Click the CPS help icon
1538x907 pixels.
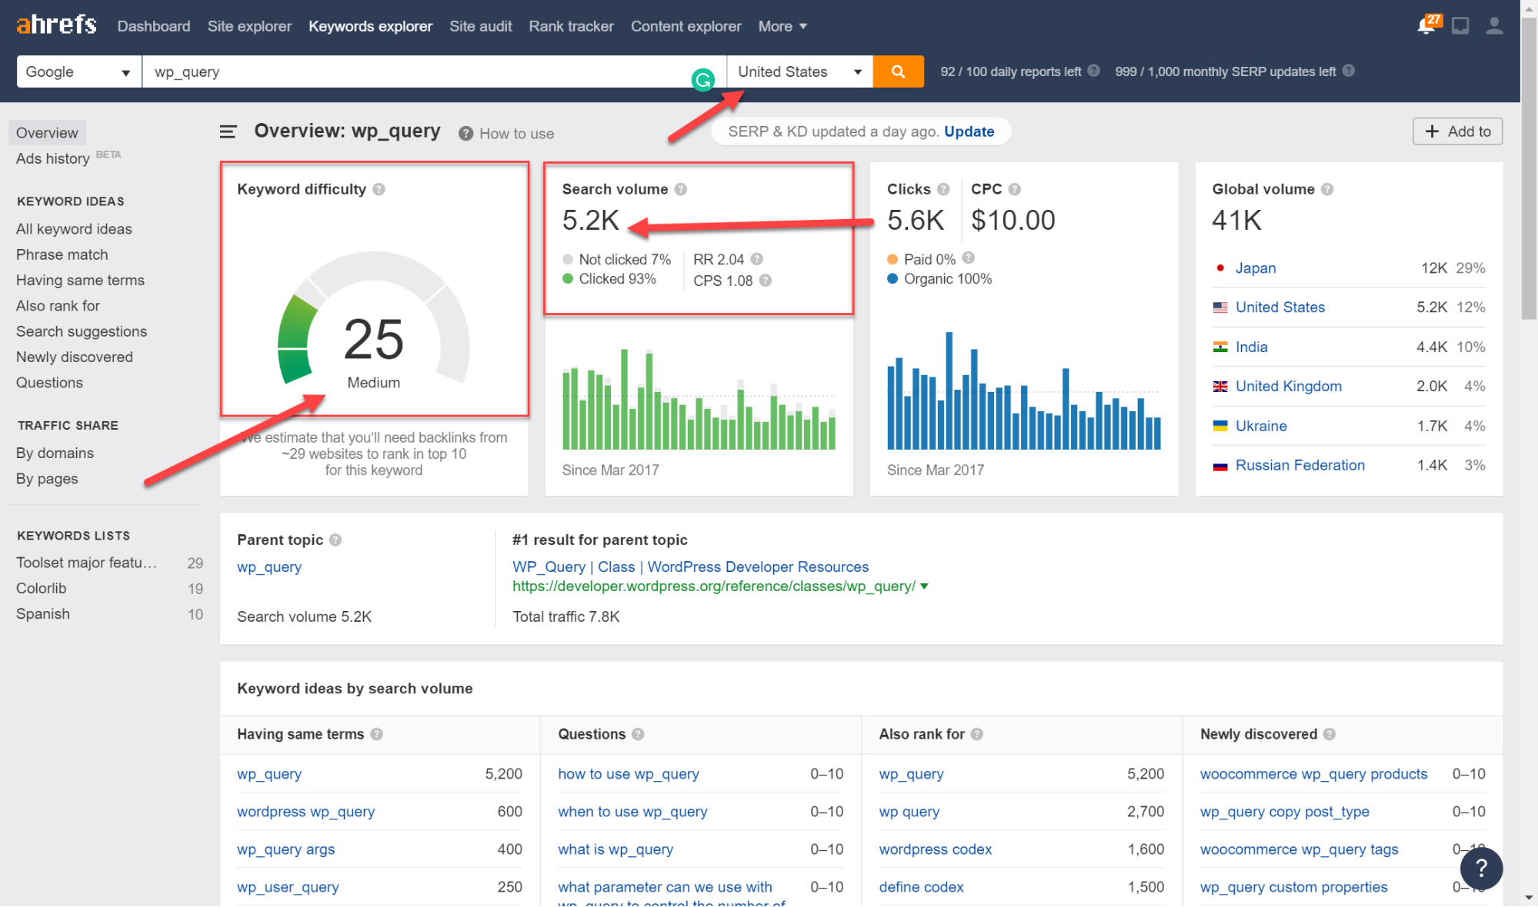pyautogui.click(x=765, y=281)
